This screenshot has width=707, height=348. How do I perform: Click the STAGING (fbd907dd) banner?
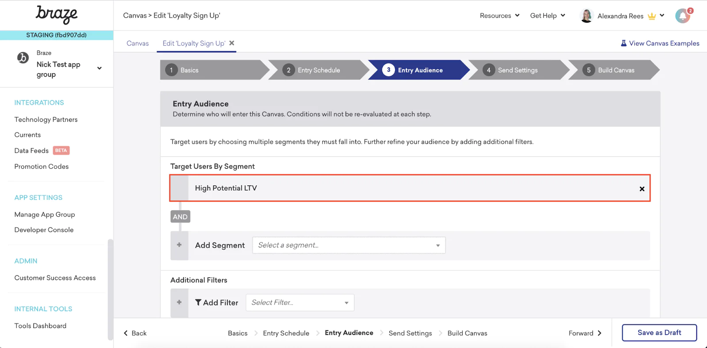click(x=57, y=35)
